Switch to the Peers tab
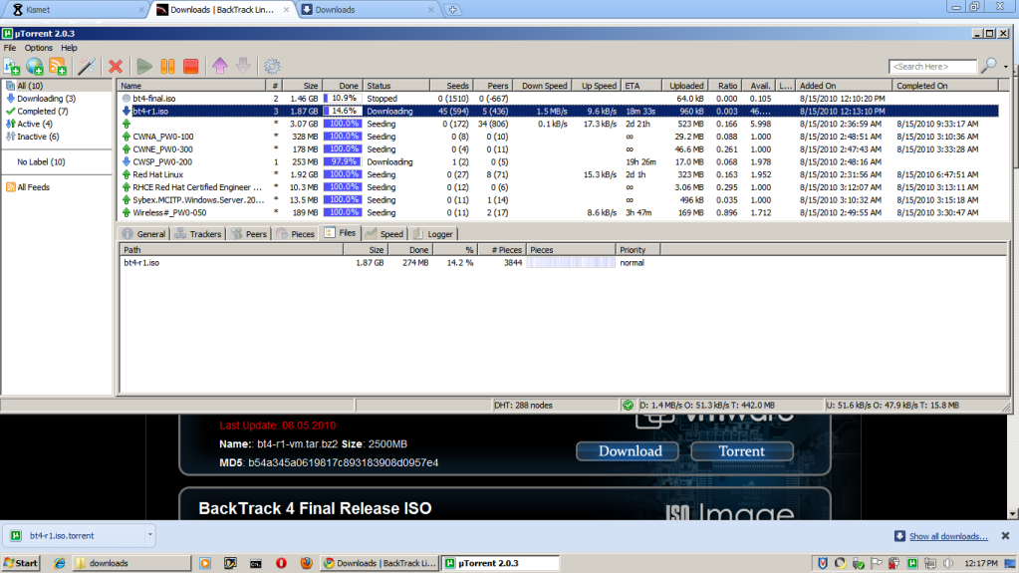 [249, 234]
